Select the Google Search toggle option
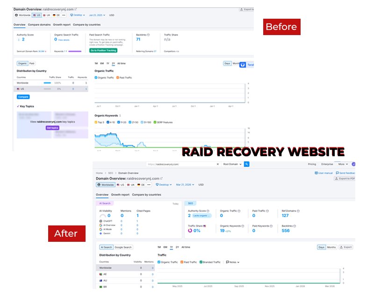The image size is (374, 304). click(123, 247)
